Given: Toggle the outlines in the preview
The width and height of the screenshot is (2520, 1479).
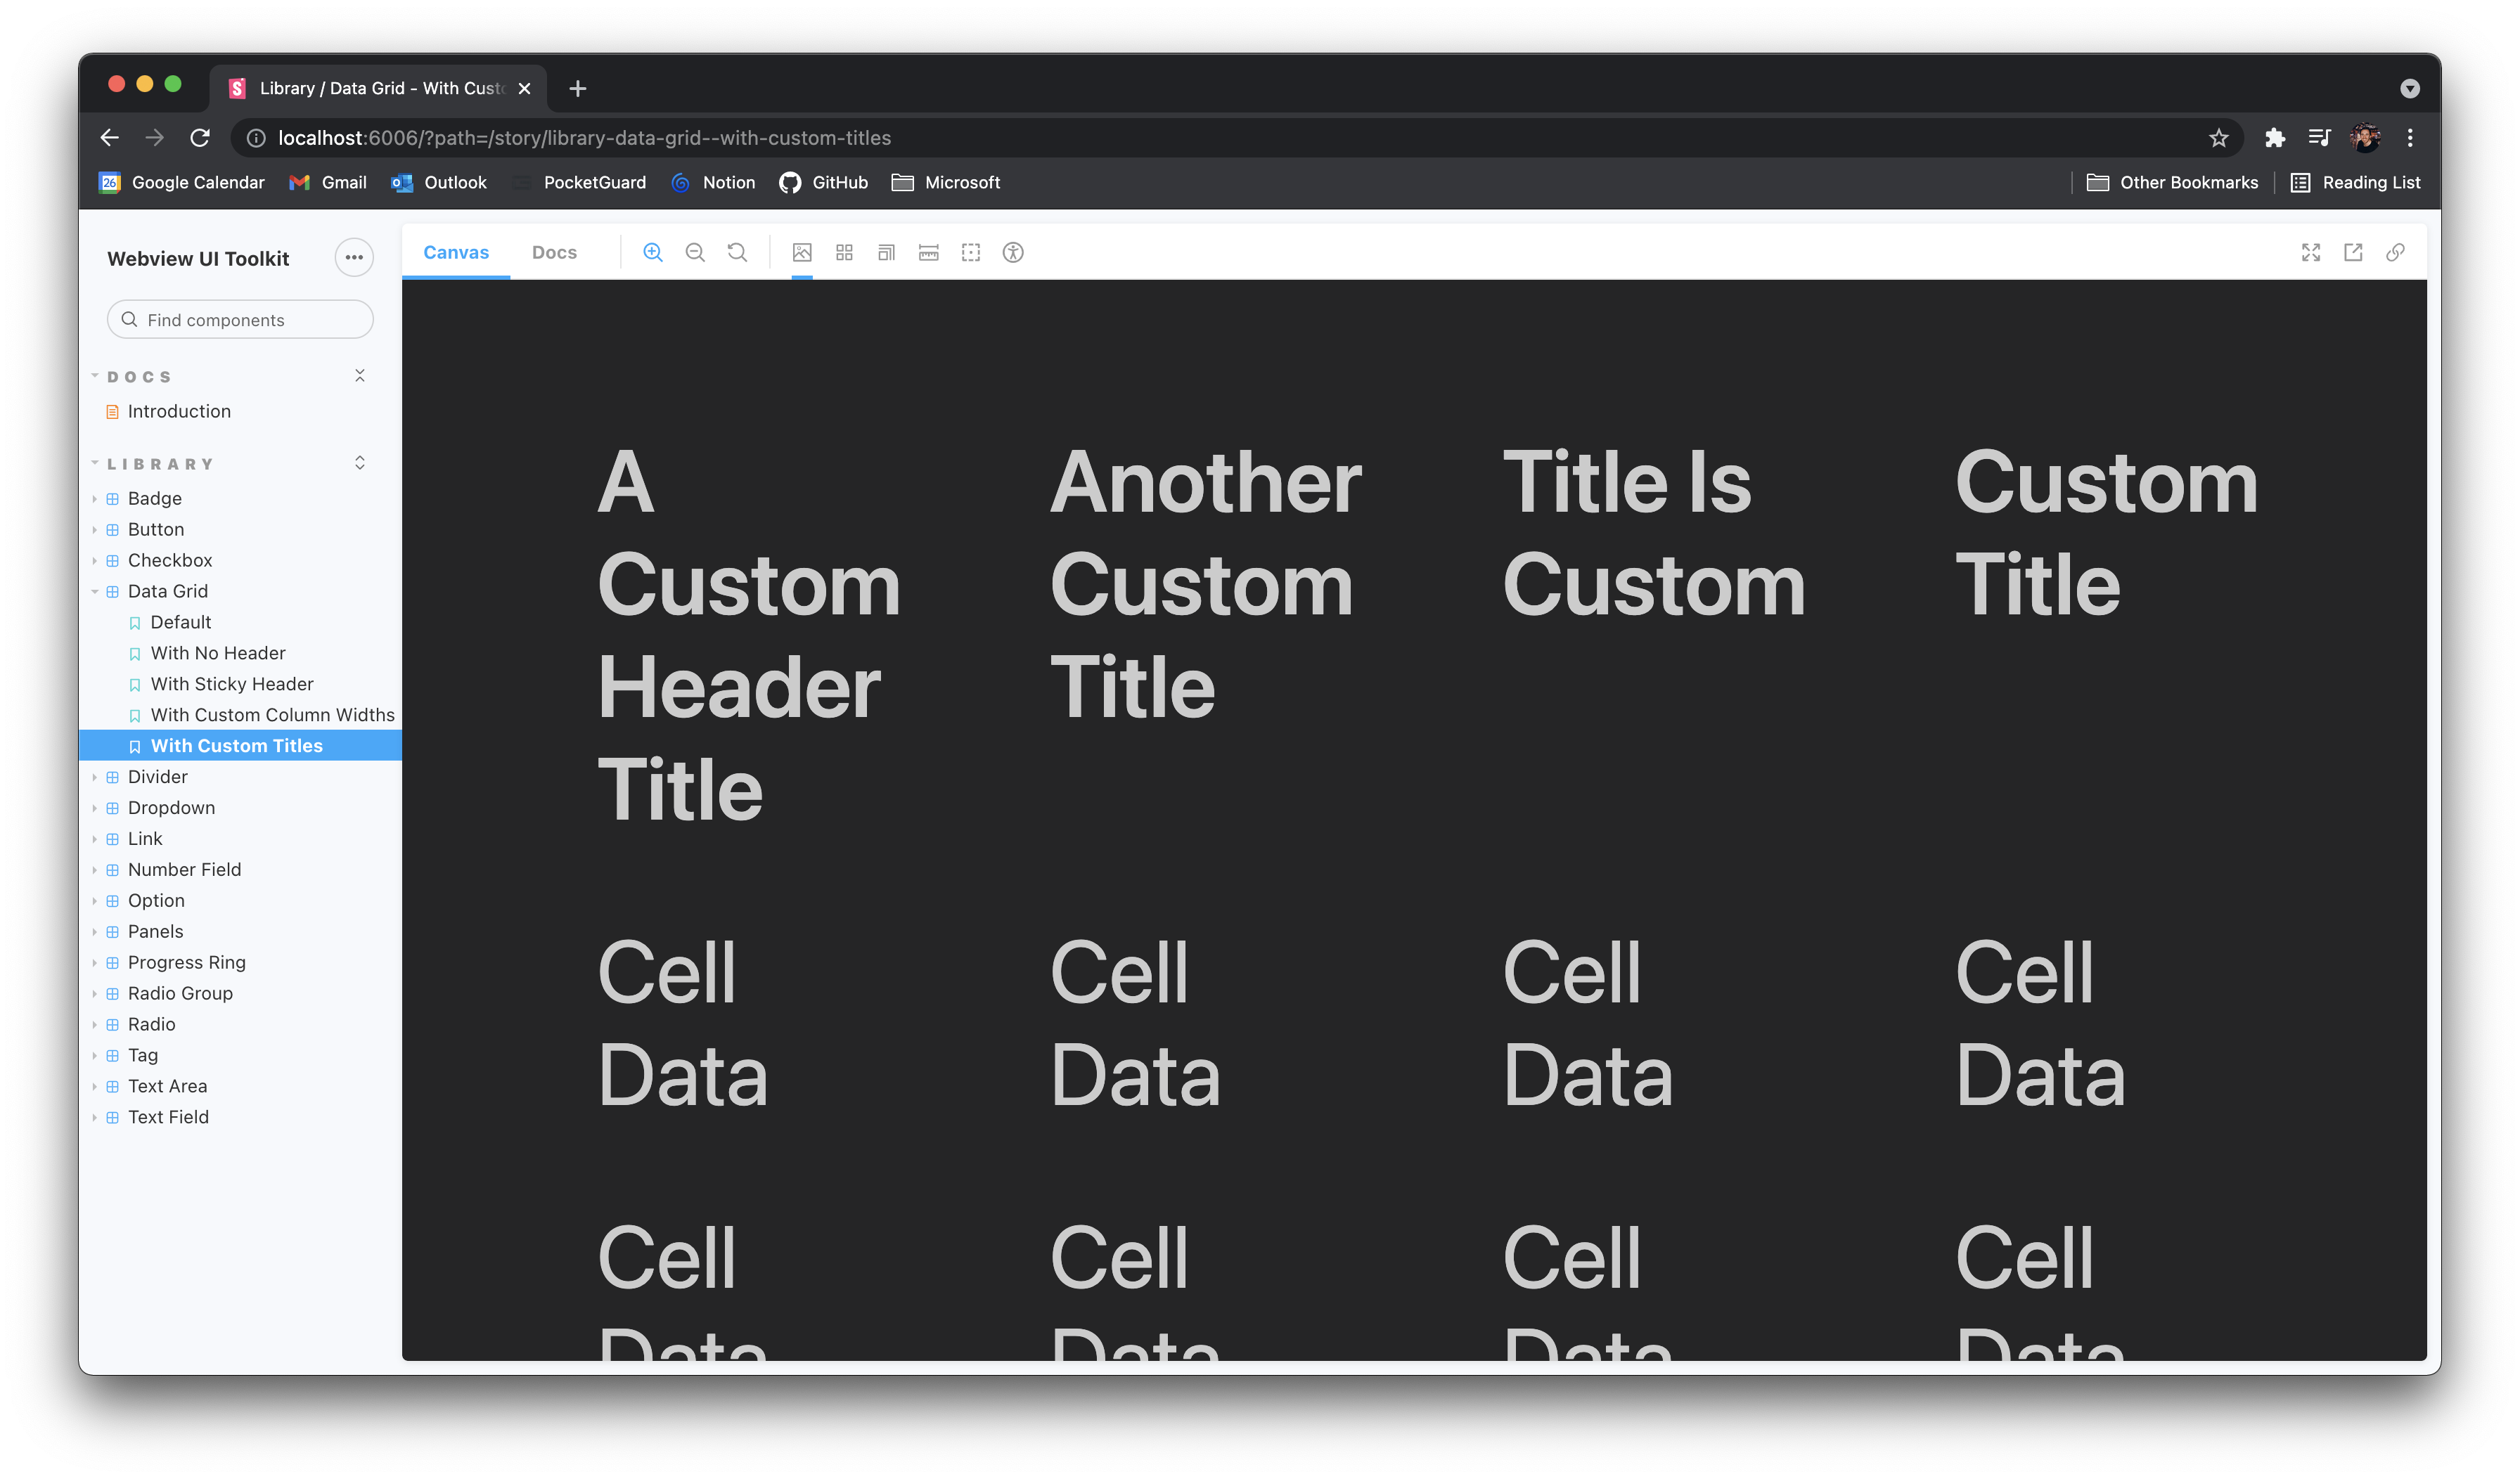Looking at the screenshot, I should click(x=971, y=252).
